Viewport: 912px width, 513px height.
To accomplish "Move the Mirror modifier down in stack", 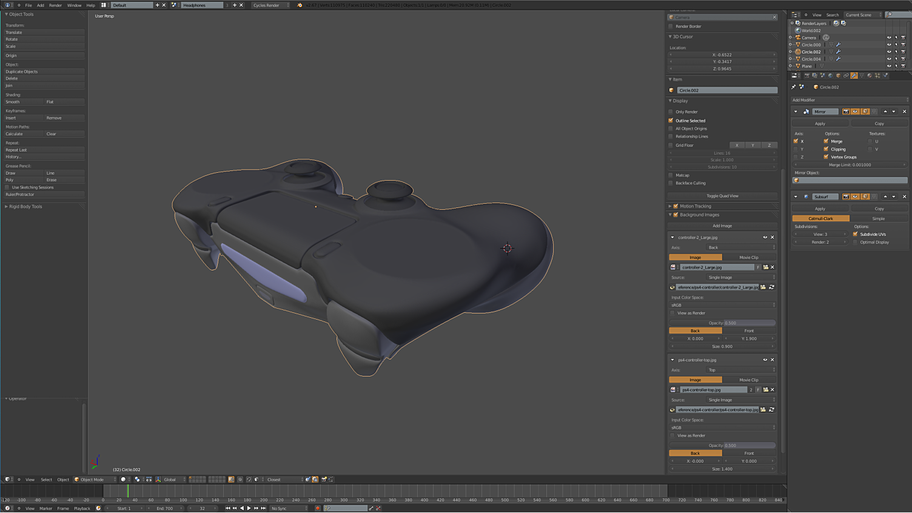I will point(893,112).
